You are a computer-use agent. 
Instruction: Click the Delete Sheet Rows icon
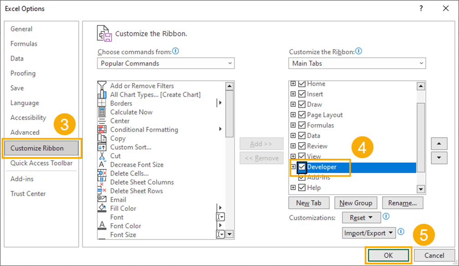pos(102,191)
